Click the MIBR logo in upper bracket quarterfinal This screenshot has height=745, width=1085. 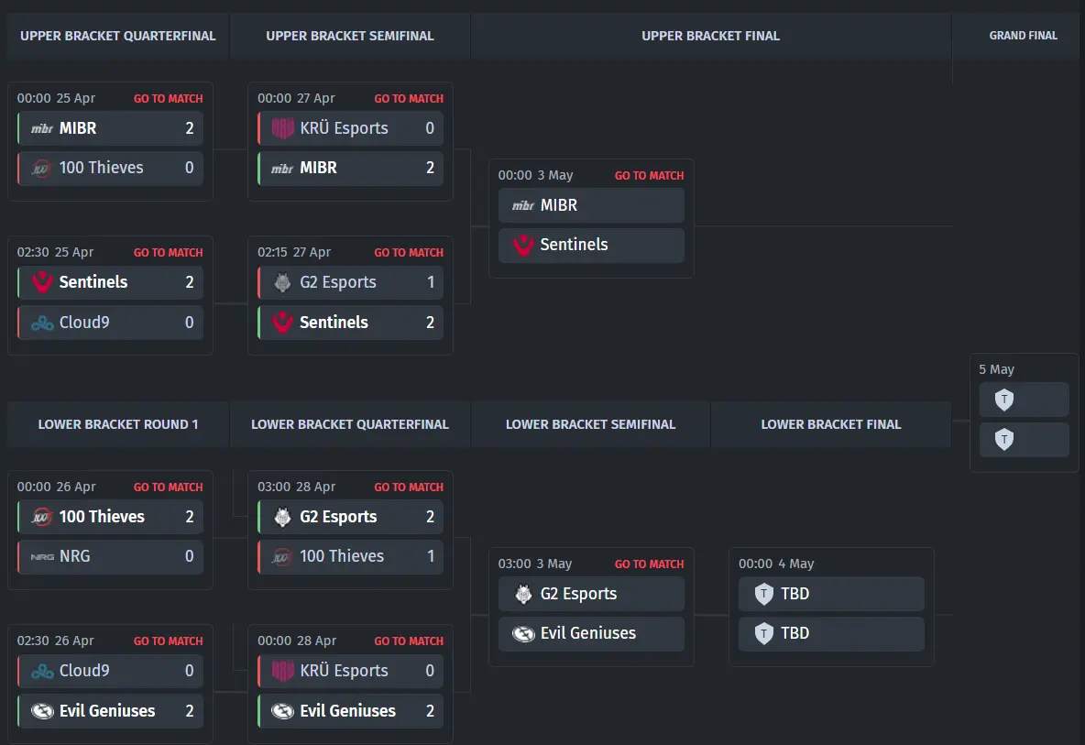click(42, 128)
